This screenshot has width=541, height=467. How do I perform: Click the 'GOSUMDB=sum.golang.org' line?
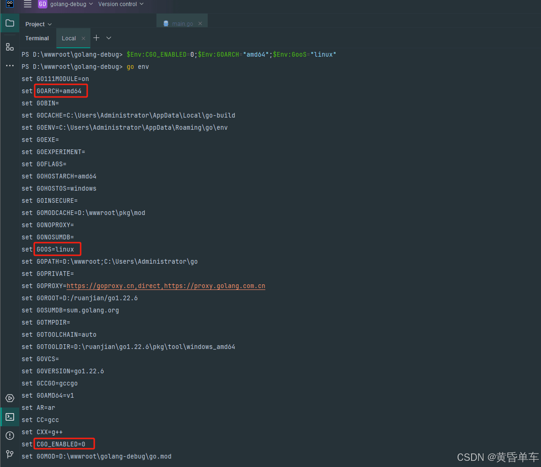pos(70,310)
